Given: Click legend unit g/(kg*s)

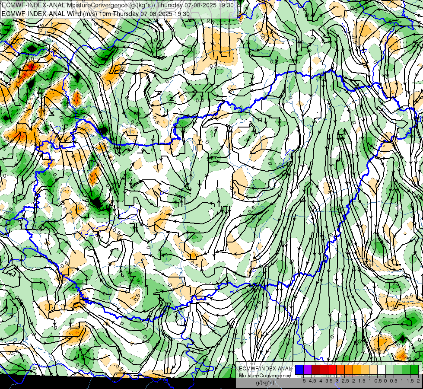Looking at the screenshot, I should pos(265,383).
